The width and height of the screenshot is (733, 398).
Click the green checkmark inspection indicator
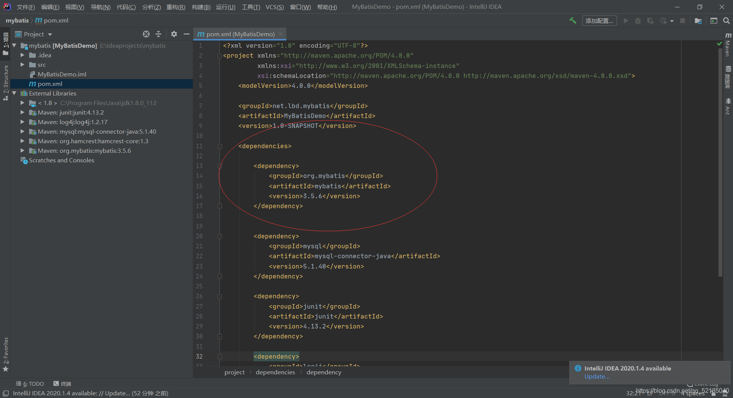(x=719, y=44)
